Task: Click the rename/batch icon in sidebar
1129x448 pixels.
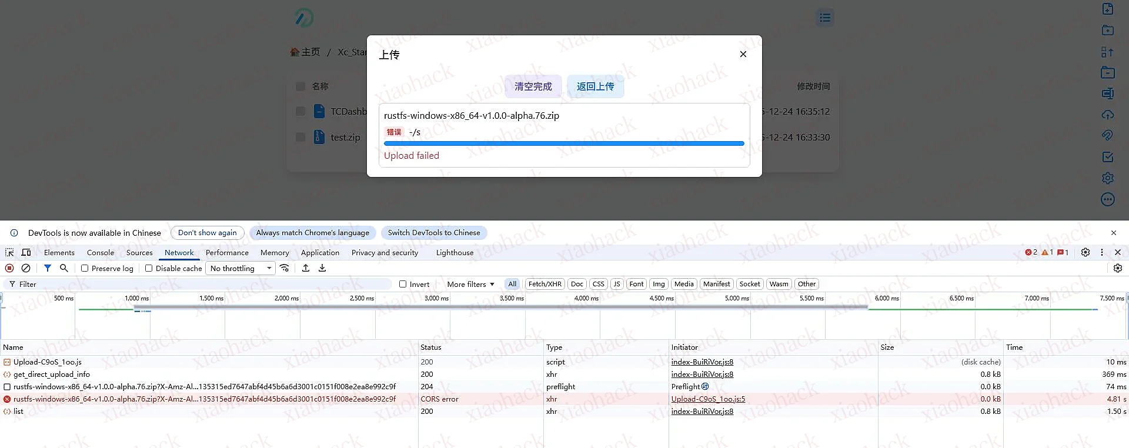Action: click(x=1108, y=93)
